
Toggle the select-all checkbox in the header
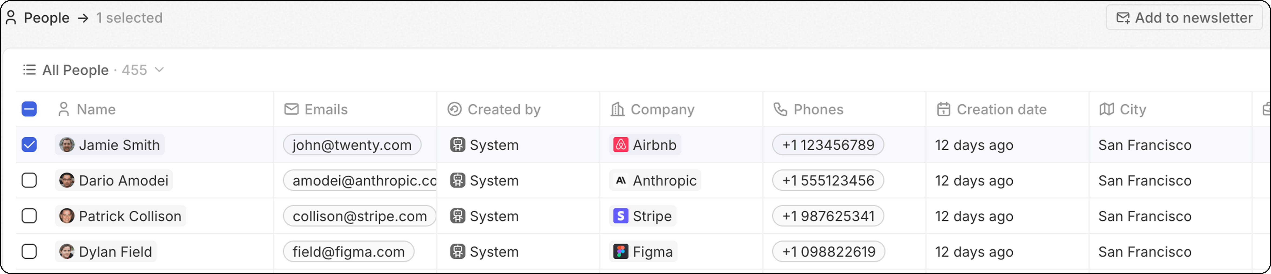point(29,109)
